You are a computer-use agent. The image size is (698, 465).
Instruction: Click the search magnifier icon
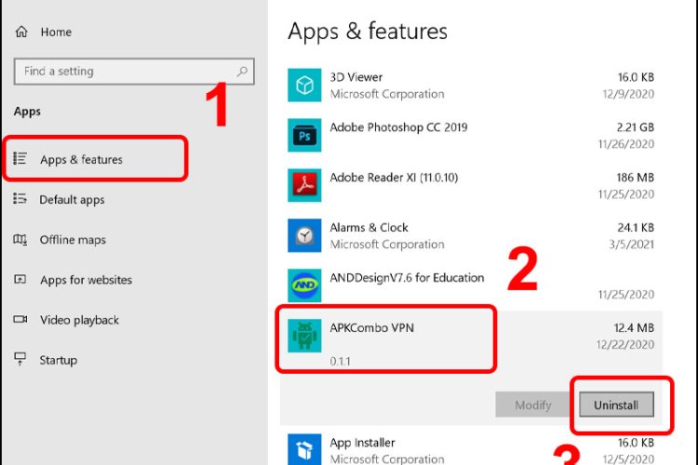tap(242, 72)
